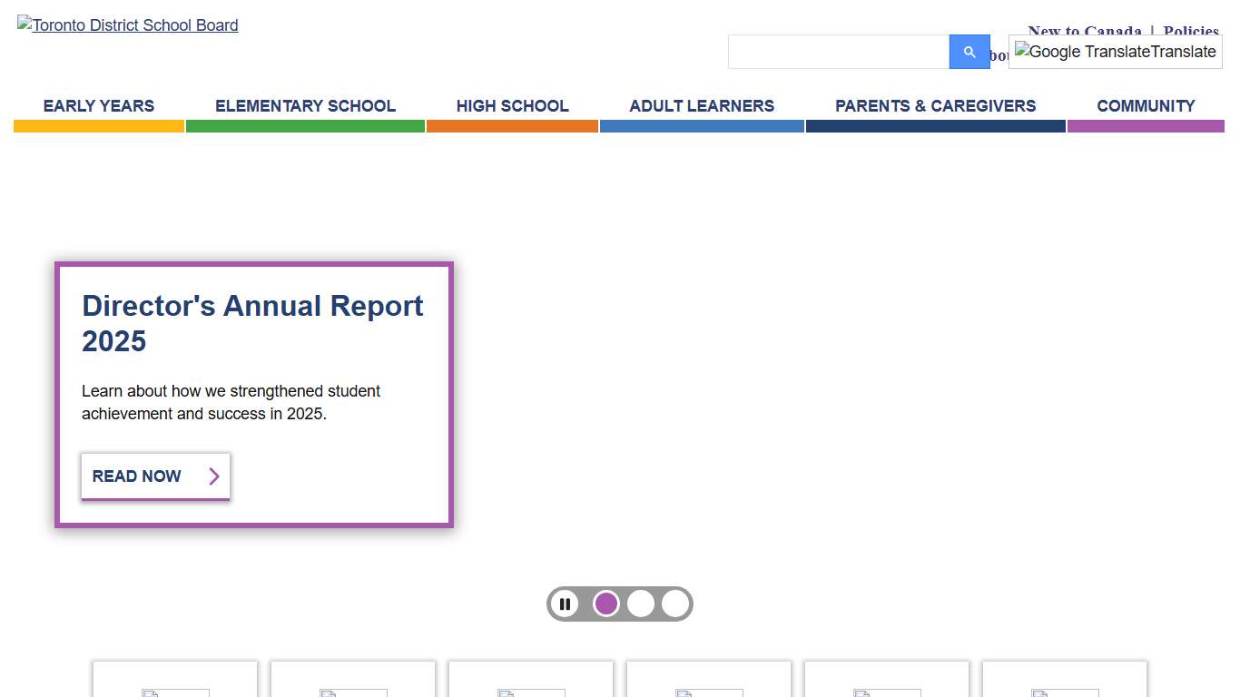1240x697 pixels.
Task: Open the Early Years menu
Action: (99, 106)
